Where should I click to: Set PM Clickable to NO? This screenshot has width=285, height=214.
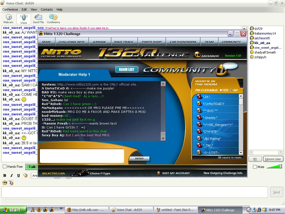231,90
